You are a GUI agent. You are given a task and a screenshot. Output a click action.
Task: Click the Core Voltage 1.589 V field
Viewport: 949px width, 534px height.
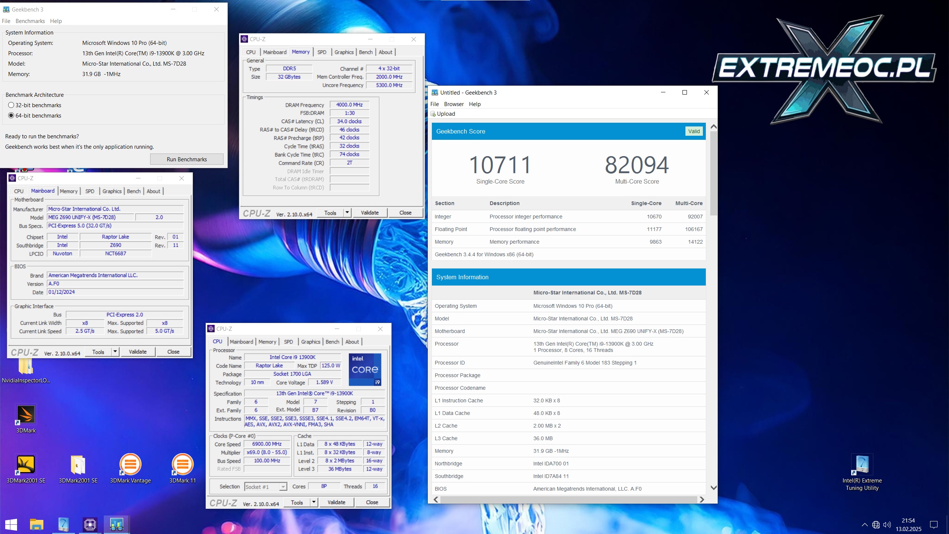coord(324,382)
